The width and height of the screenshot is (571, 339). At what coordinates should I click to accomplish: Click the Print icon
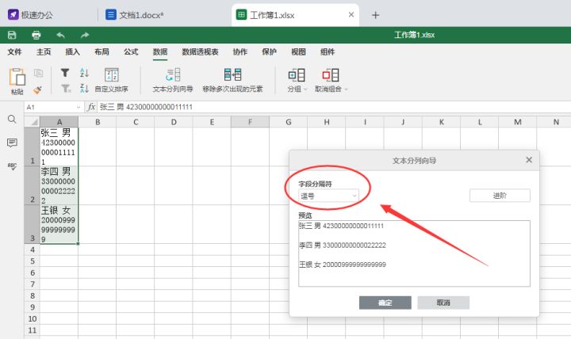pyautogui.click(x=36, y=35)
